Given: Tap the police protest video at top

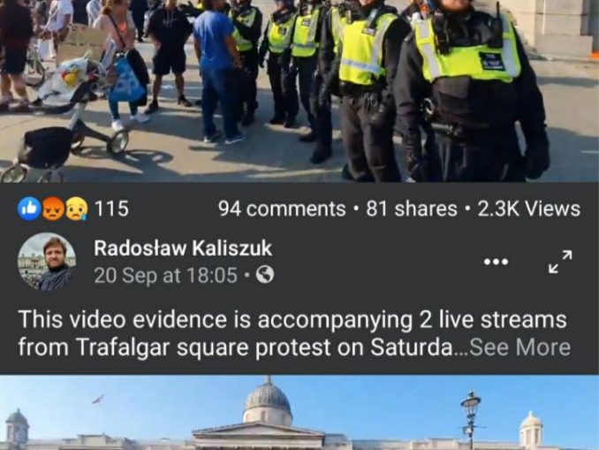Looking at the screenshot, I should 299,91.
